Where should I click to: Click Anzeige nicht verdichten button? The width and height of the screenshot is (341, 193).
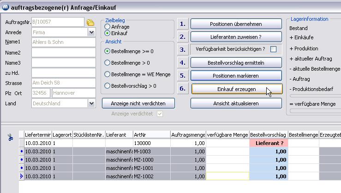pos(138,103)
